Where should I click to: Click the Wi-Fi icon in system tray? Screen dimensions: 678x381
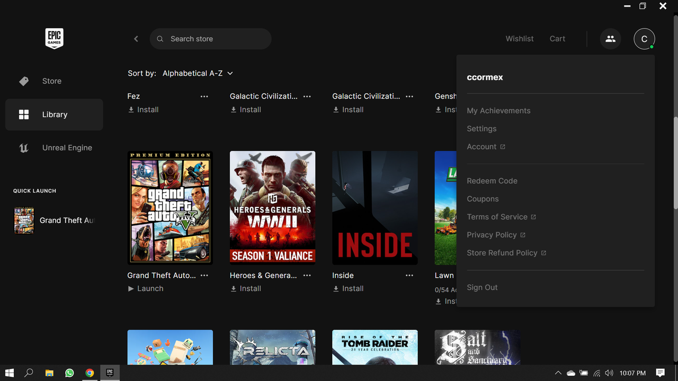click(x=597, y=373)
